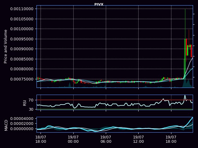This screenshot has width=198, height=148.
Task: Click the MACD 0.00002000 label
Action: coord(22,124)
